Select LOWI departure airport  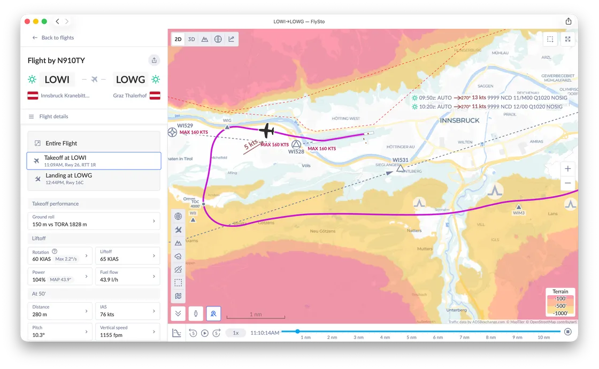tap(57, 80)
